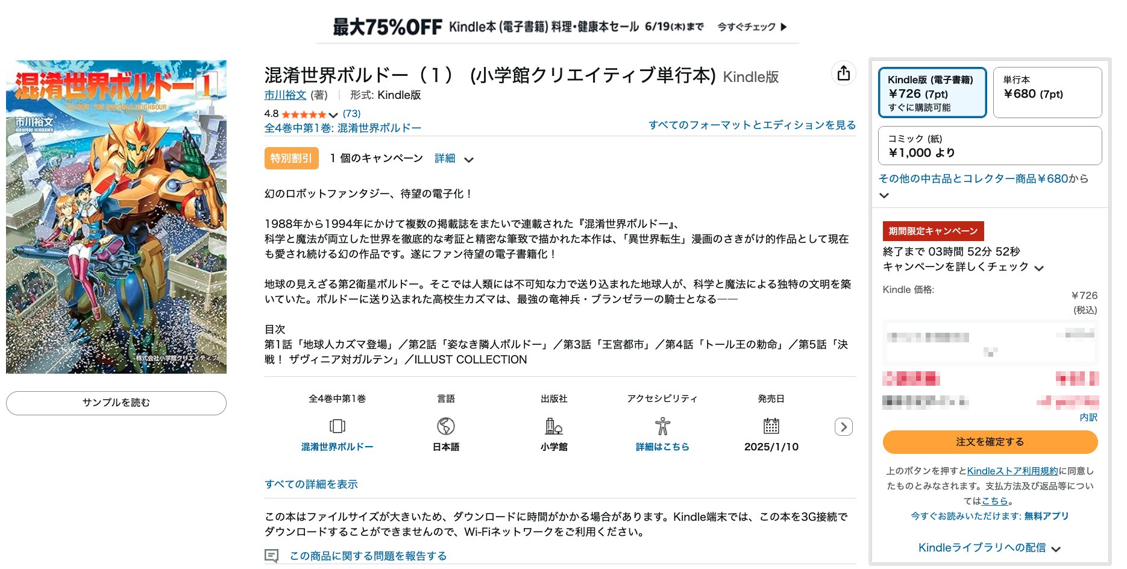This screenshot has height=569, width=1127.
Task: Click the calendar release date icon
Action: [x=771, y=426]
